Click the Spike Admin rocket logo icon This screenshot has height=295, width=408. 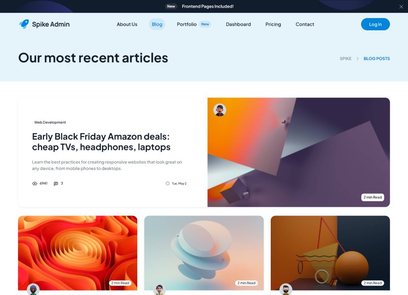tap(24, 24)
